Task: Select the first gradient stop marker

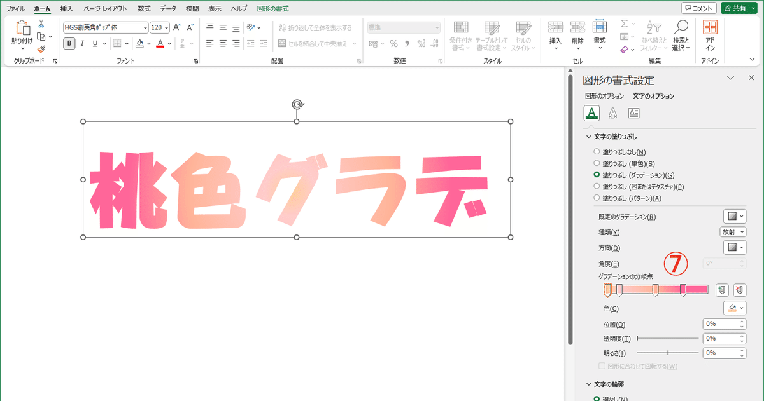Action: pyautogui.click(x=607, y=290)
